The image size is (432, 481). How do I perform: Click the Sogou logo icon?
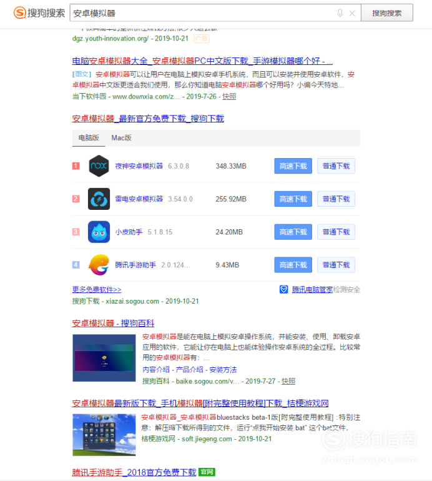click(x=19, y=13)
